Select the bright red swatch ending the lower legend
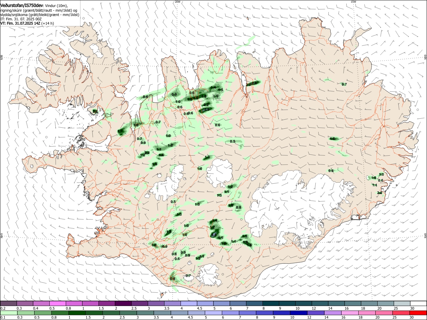This screenshot has width=427, height=320. [x=418, y=313]
